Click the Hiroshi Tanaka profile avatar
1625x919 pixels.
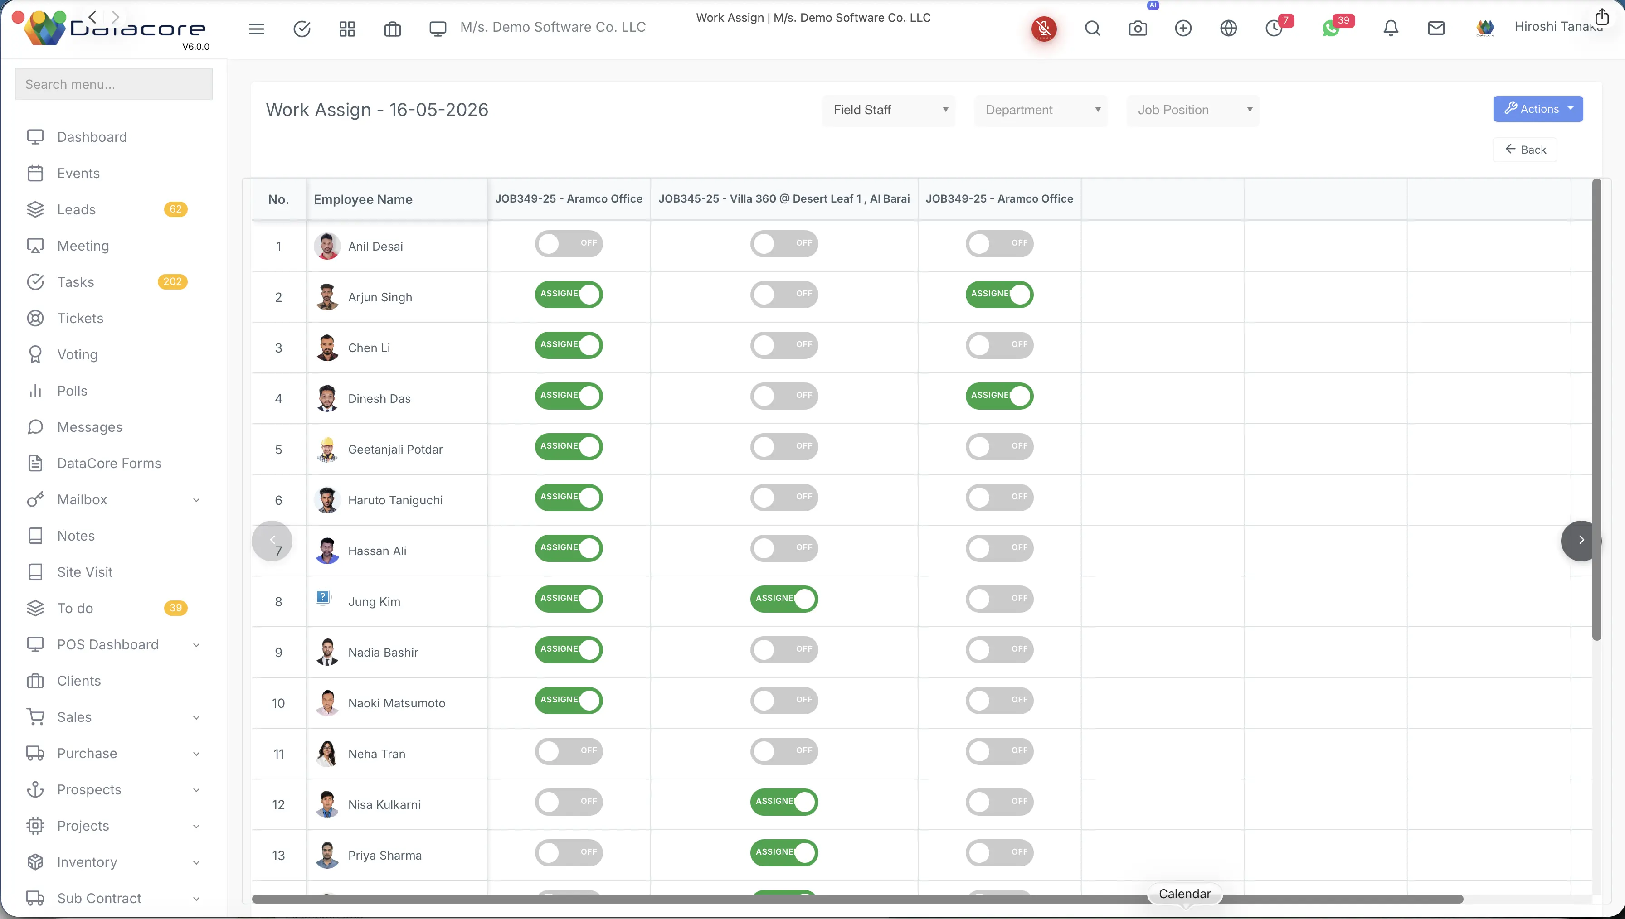pyautogui.click(x=1485, y=28)
